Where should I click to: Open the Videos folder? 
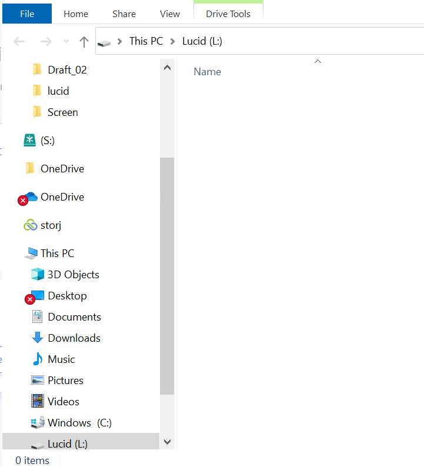[x=64, y=402]
